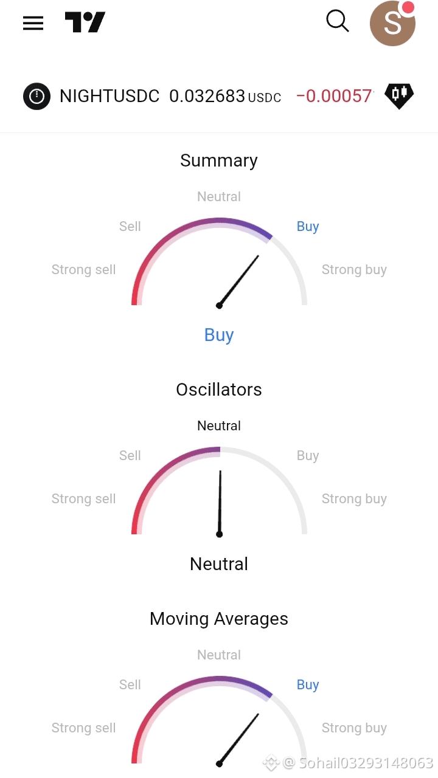Open the hamburger menu

click(x=33, y=23)
